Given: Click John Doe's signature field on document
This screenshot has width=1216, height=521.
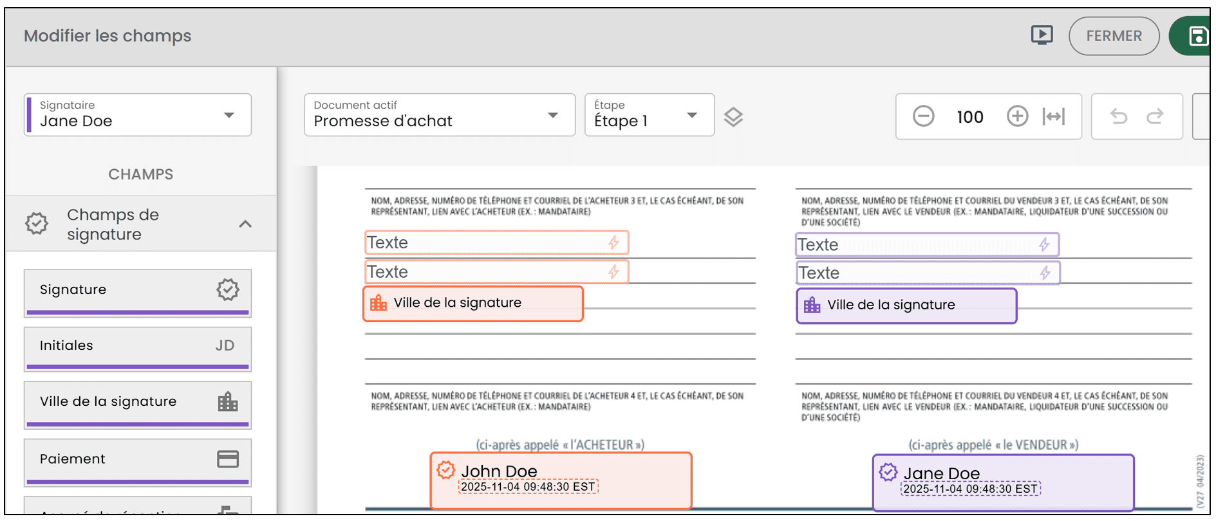Looking at the screenshot, I should click(x=560, y=480).
